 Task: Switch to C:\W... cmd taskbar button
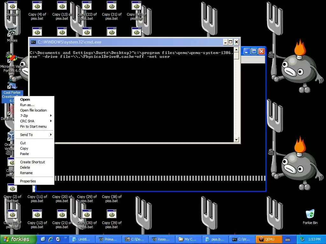click(242, 239)
